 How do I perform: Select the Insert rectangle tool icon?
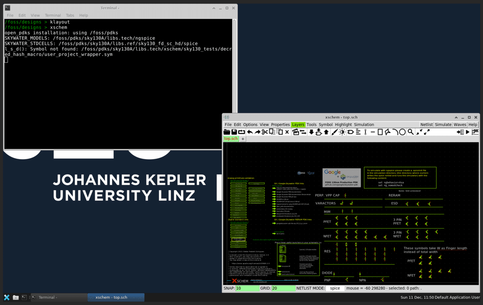coord(380,132)
